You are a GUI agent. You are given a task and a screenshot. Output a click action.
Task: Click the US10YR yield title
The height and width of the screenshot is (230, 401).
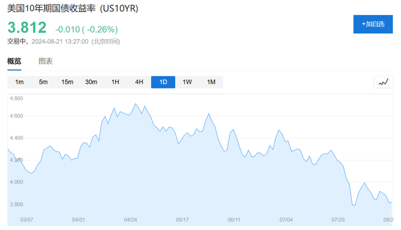point(73,9)
